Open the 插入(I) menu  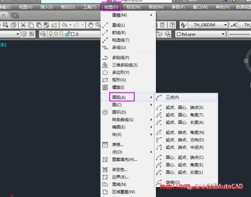[x=46, y=7]
